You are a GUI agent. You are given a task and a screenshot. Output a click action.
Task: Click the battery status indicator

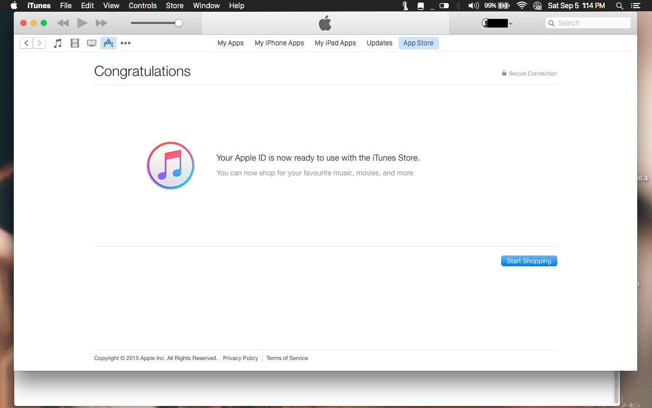pos(497,6)
